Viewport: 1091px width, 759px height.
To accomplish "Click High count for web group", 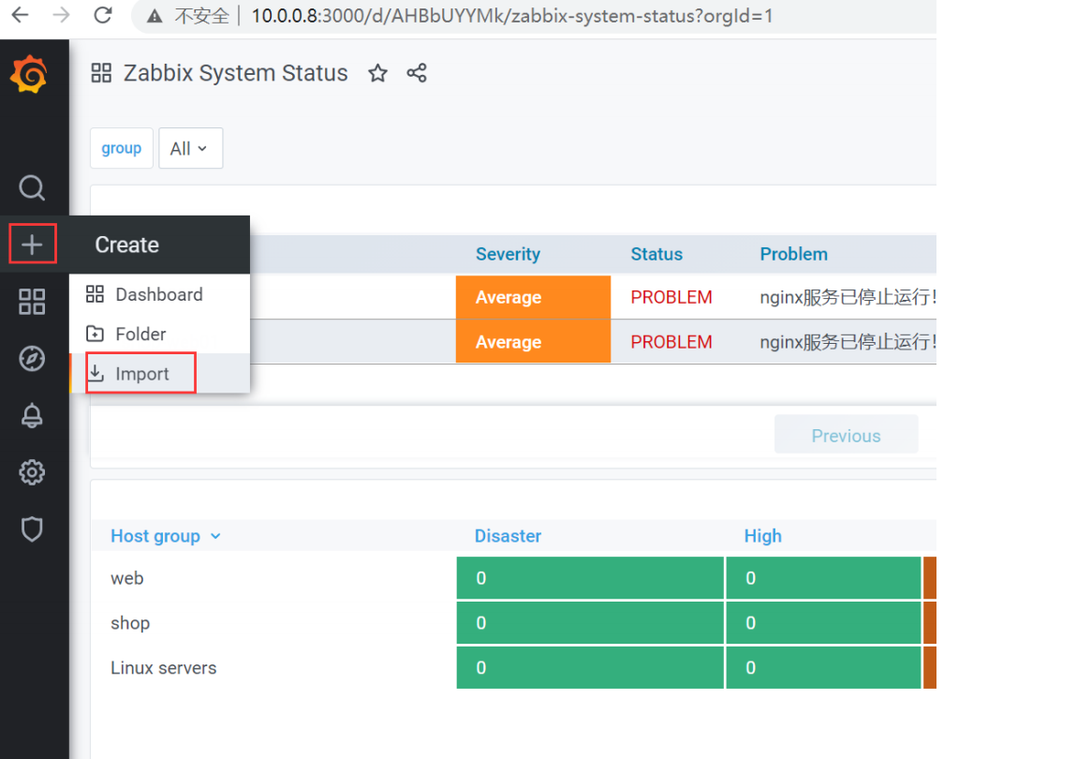I will [824, 578].
